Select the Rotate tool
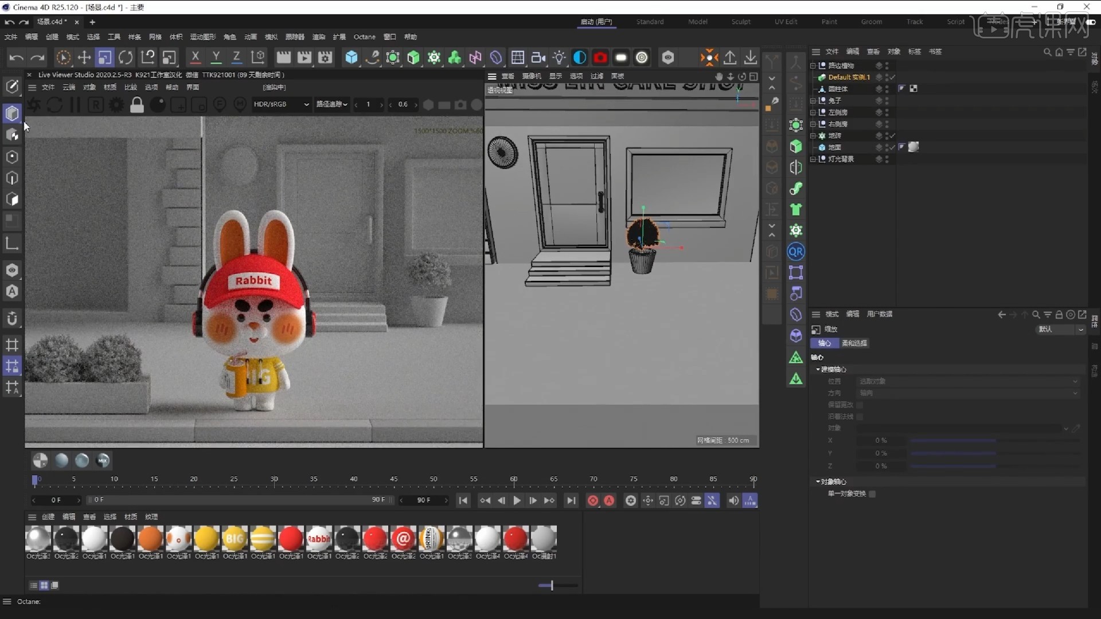The height and width of the screenshot is (619, 1101). click(x=126, y=57)
